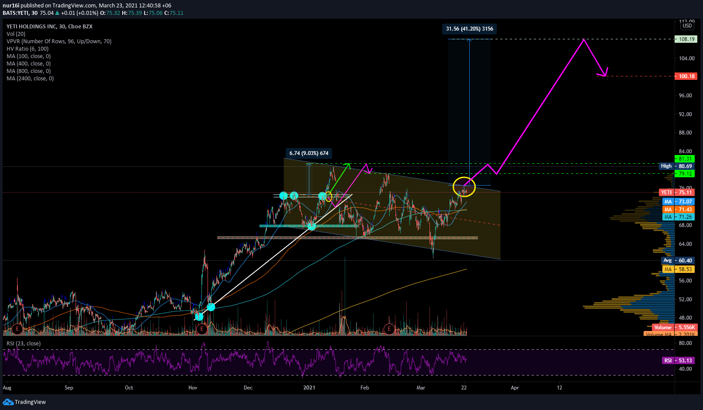This screenshot has width=703, height=410.
Task: Select the MA (100, close, 0) legend
Action: (28, 56)
